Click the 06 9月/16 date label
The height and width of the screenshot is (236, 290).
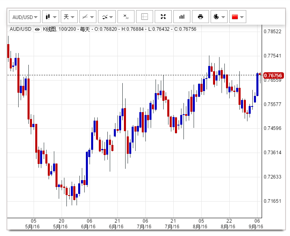[x=256, y=223]
